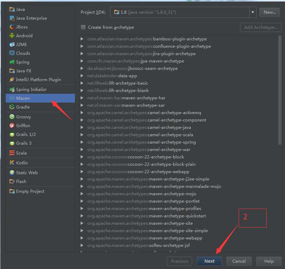This screenshot has width=285, height=269.
Task: Expand maven-archetype-quickstart node
Action: (x=82, y=216)
